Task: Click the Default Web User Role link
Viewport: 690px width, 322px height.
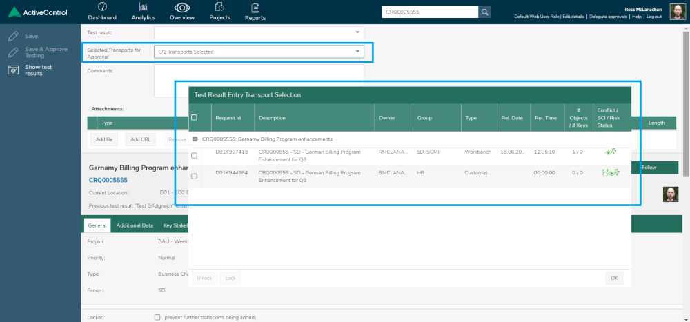Action: click(536, 17)
